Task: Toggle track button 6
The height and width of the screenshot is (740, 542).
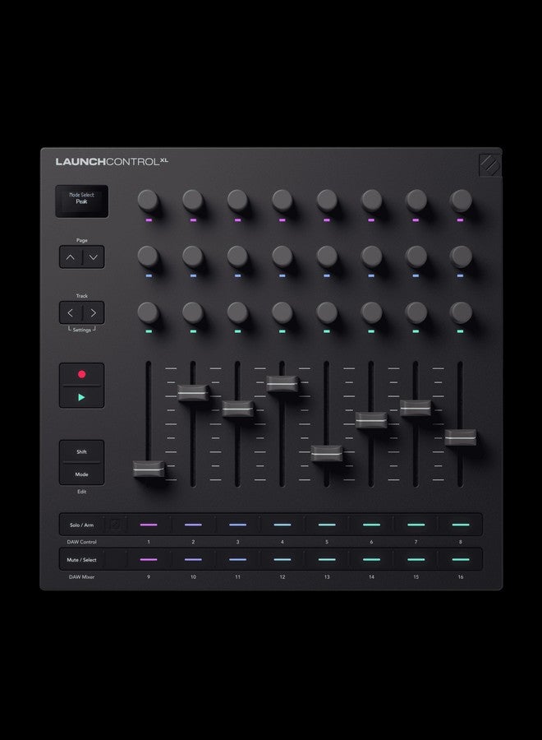Action: tap(371, 525)
